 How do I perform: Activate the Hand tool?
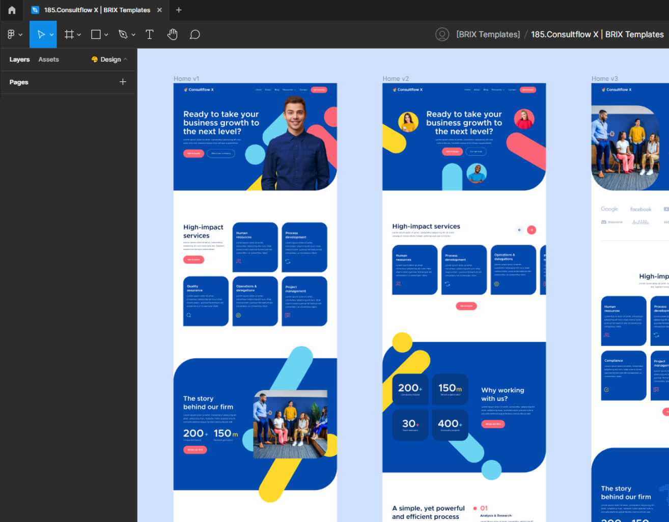(x=172, y=34)
